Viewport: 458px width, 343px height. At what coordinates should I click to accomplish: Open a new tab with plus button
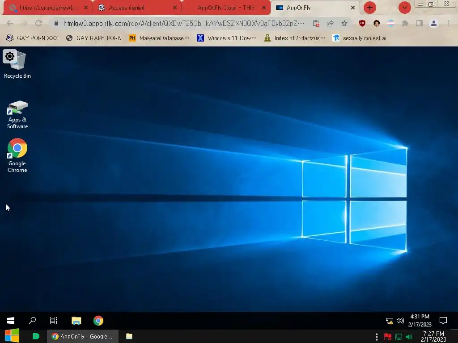tap(369, 8)
